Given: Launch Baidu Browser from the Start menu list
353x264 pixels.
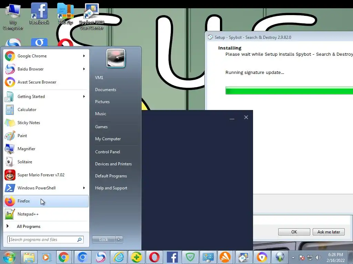Looking at the screenshot, I should (x=46, y=69).
